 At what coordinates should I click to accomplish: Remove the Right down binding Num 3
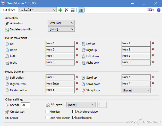(153, 62)
